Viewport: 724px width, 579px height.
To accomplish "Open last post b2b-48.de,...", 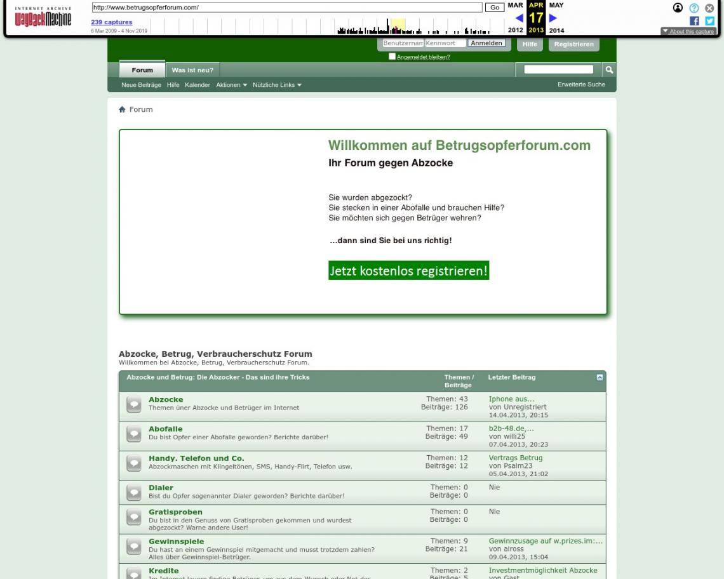I will coord(511,429).
